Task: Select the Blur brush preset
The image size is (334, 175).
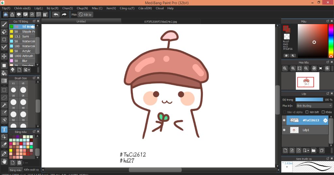Action: pos(22,61)
